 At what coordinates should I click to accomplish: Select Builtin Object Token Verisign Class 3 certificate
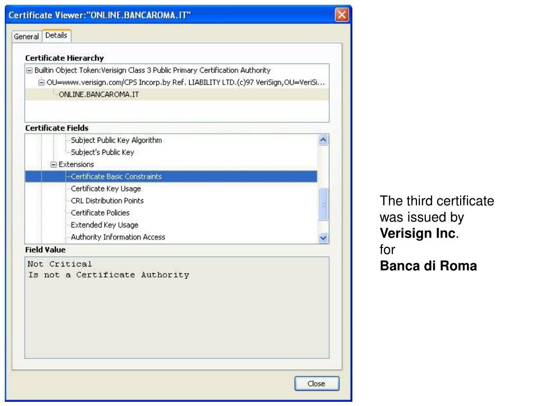(x=153, y=70)
